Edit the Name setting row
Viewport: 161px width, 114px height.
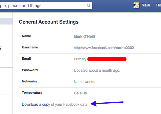[90, 36]
